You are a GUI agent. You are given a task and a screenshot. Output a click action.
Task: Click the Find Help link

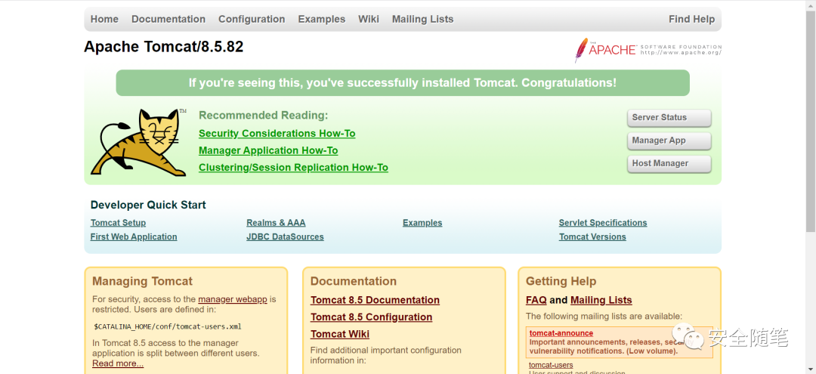691,19
